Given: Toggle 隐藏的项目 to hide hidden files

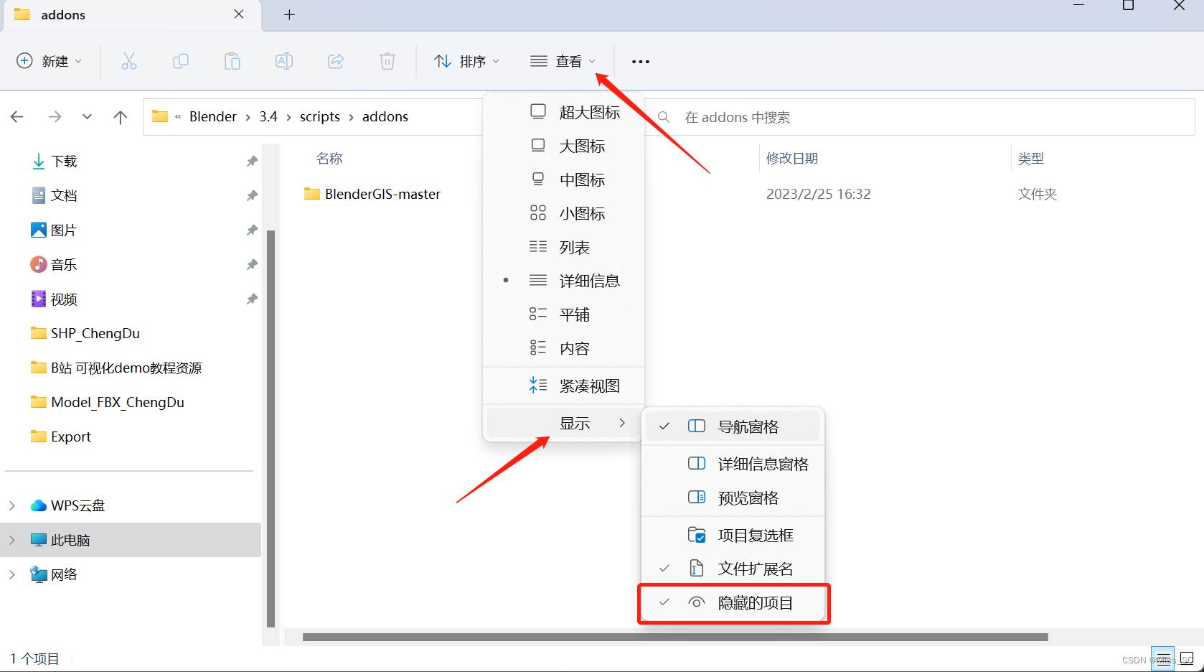Looking at the screenshot, I should click(x=754, y=603).
